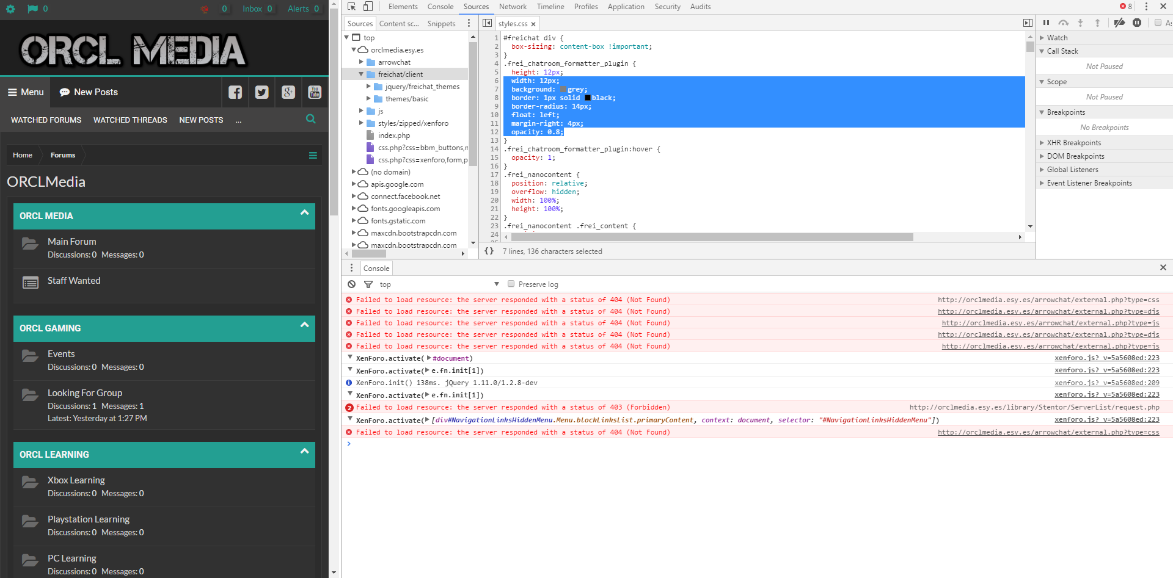The width and height of the screenshot is (1173, 578).
Task: Hide the debugger sidebar pane
Action: 1028,23
